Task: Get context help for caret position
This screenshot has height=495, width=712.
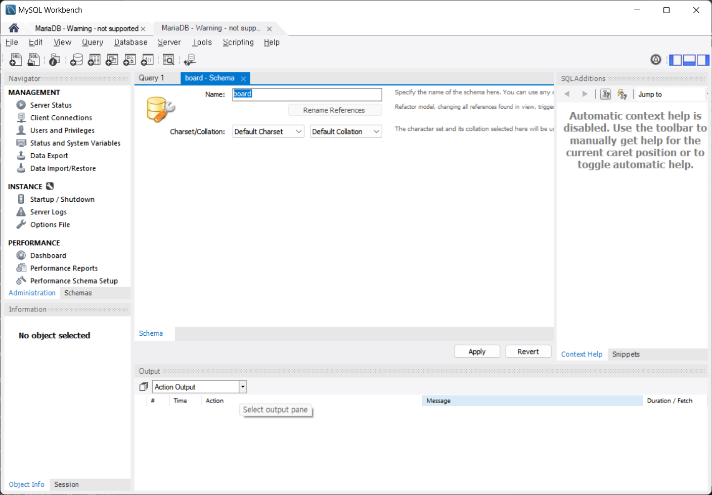Action: click(x=606, y=94)
